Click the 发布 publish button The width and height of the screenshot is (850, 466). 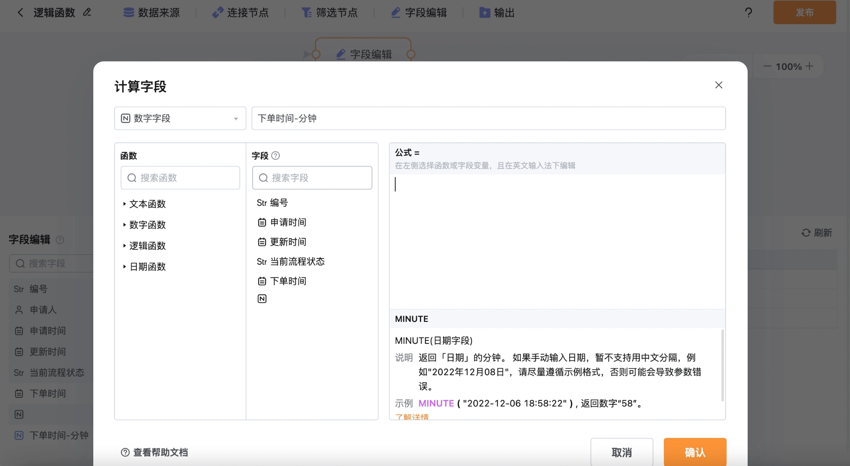click(x=805, y=13)
